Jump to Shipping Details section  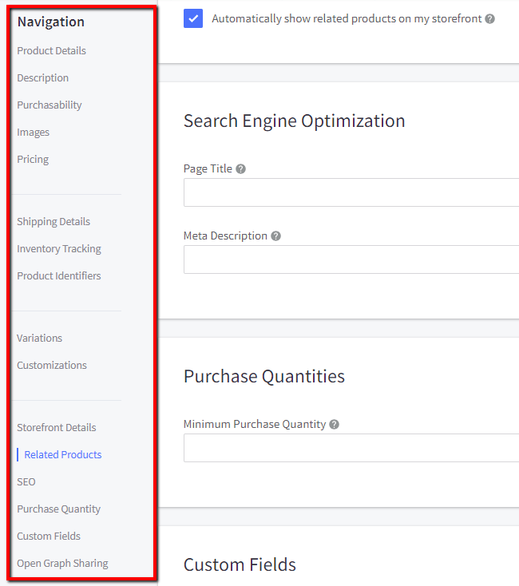[x=53, y=222]
